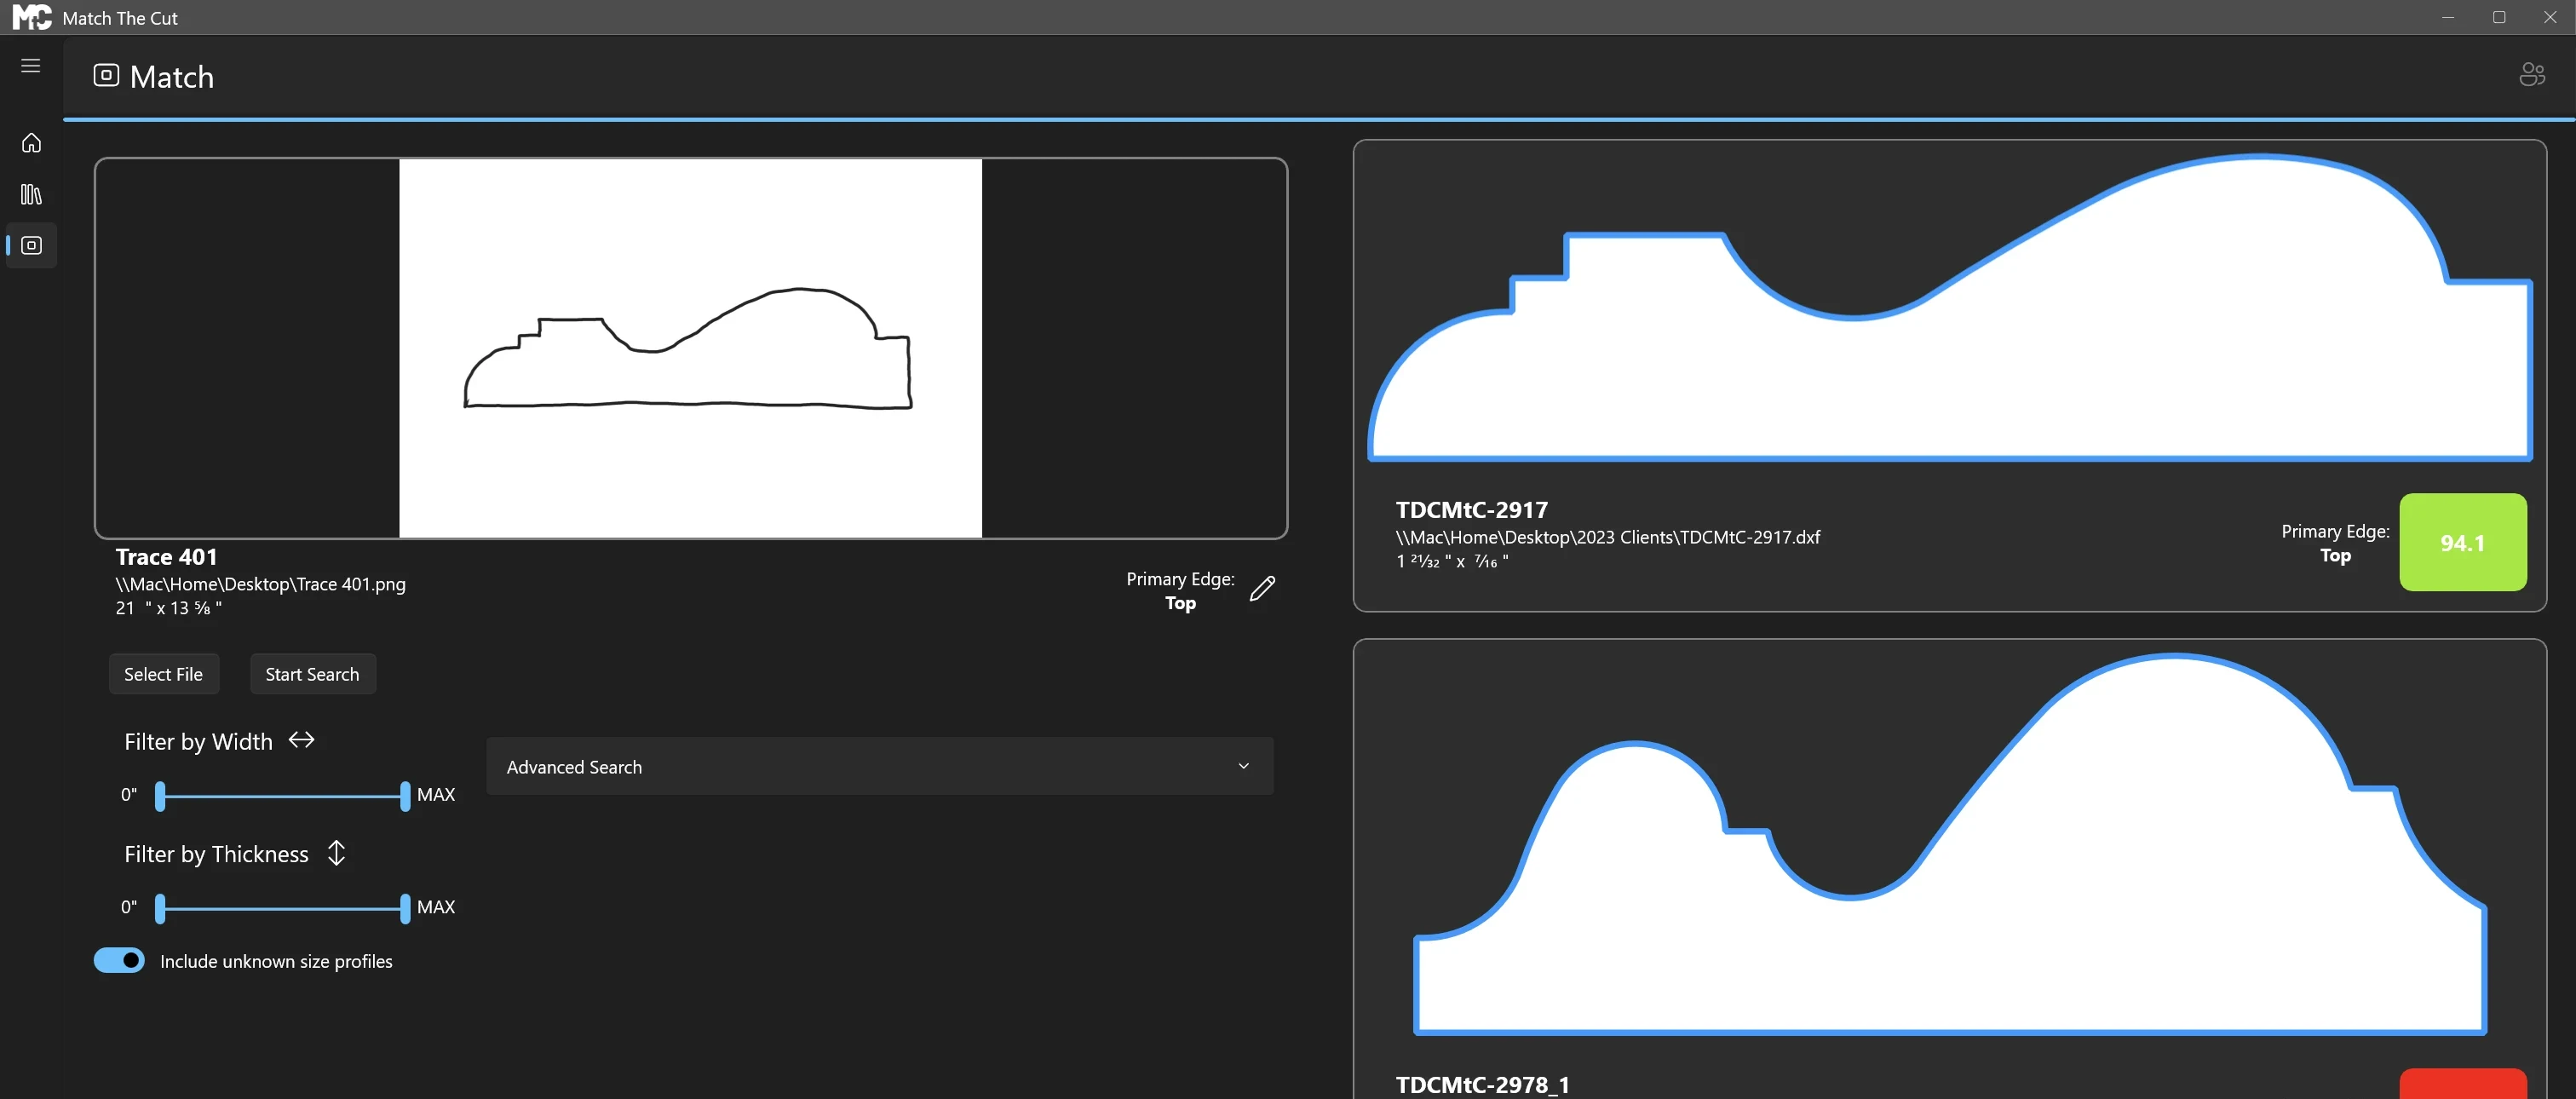Open the user accounts icon
Image resolution: width=2576 pixels, height=1099 pixels.
pos(2531,74)
